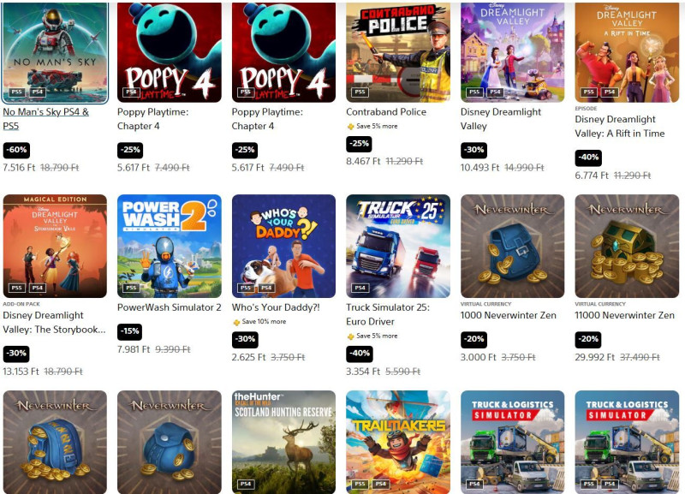Open the Disney Dreamlight Valley: A Rift in Time title
This screenshot has height=494, width=685.
pyautogui.click(x=619, y=126)
